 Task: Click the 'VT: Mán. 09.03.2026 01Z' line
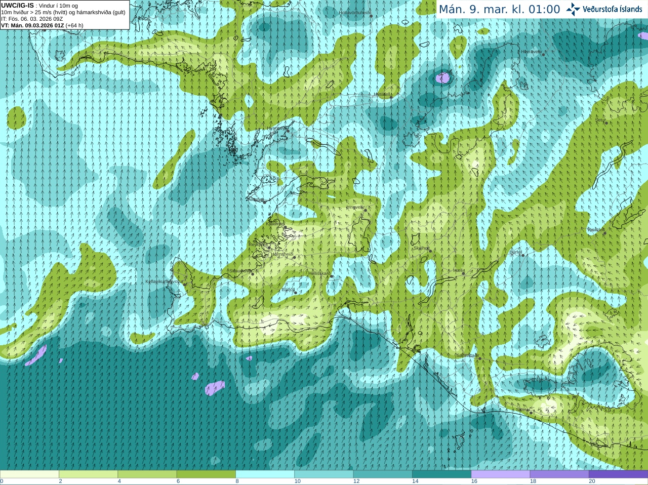pyautogui.click(x=32, y=25)
